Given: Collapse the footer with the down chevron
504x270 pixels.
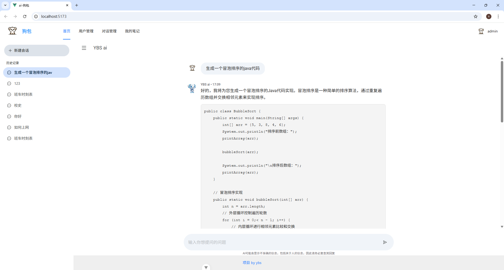Looking at the screenshot, I should coord(206,267).
